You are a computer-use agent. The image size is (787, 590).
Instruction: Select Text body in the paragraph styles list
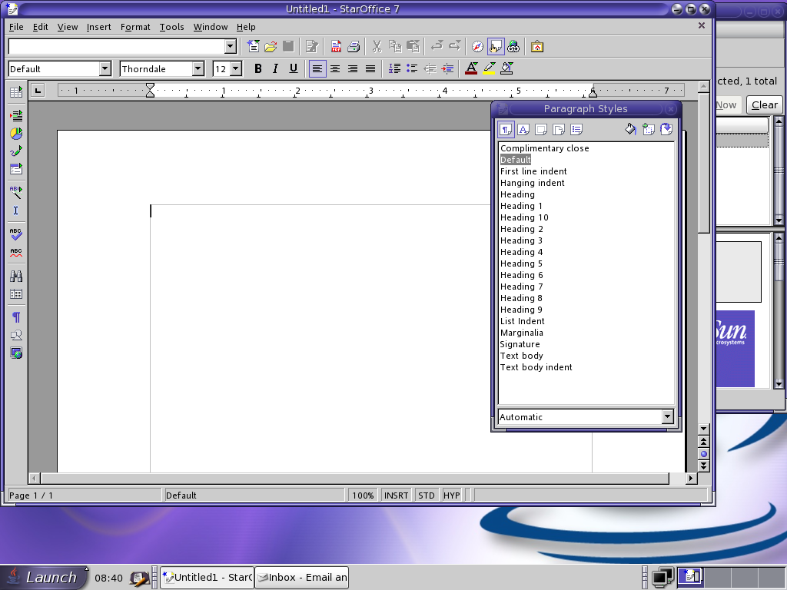(522, 356)
